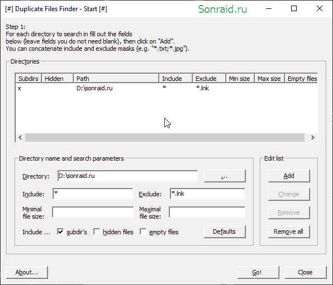This screenshot has width=333, height=285.
Task: Enable the subdir's checkbox
Action: click(60, 231)
